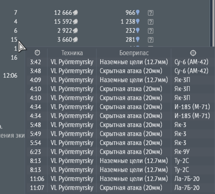Click the help icon in the 281 row
Image resolution: width=215 pixels, height=194 pixels.
pyautogui.click(x=151, y=40)
